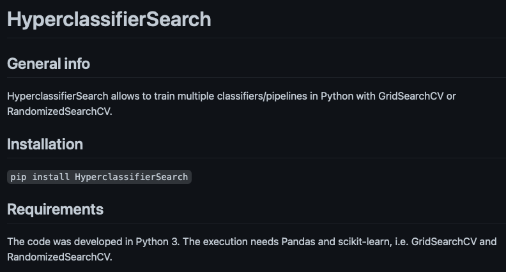This screenshot has width=506, height=272.
Task: Click the pip install HyperclassifierSearch code snippet
Action: (99, 177)
